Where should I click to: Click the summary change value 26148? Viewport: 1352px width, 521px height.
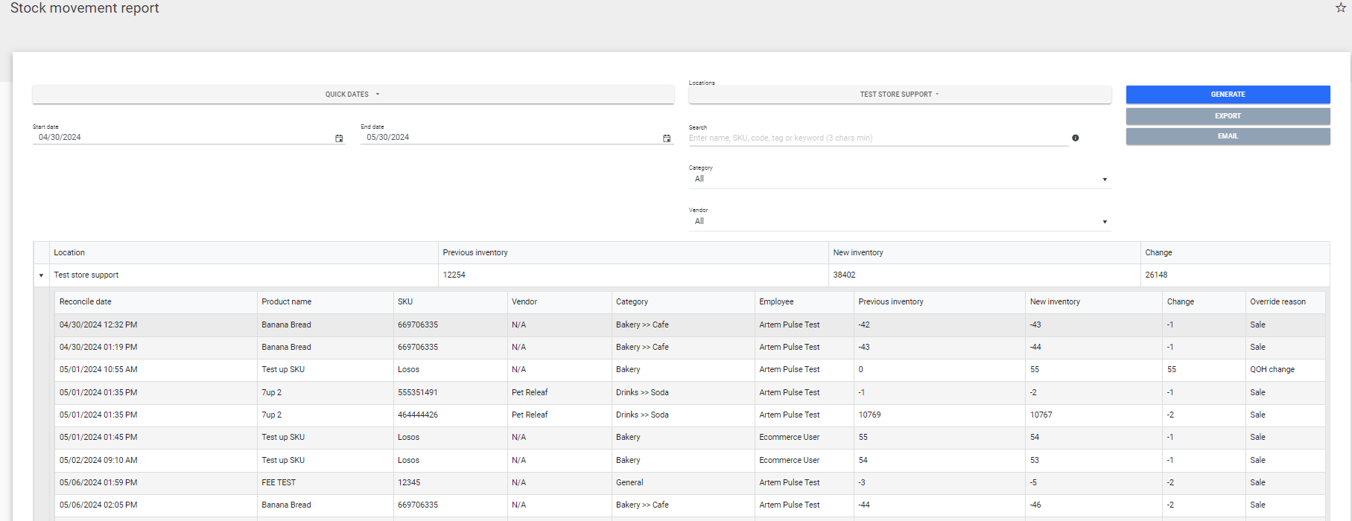point(1156,275)
